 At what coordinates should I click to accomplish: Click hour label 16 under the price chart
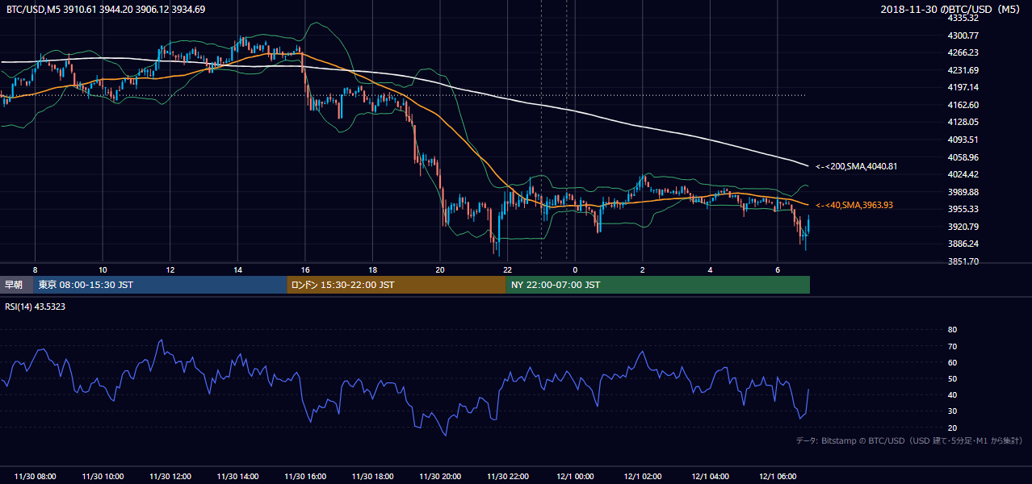pos(305,269)
